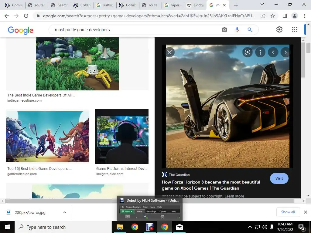Viewport: 311px width, 233px height.
Task: Search by image with camera icon
Action: (x=224, y=30)
